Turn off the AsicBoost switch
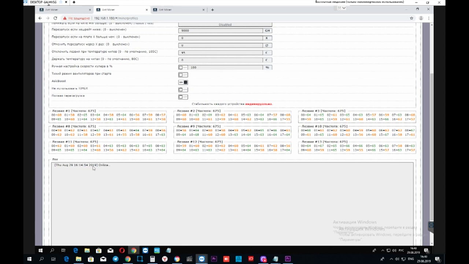 (x=183, y=82)
